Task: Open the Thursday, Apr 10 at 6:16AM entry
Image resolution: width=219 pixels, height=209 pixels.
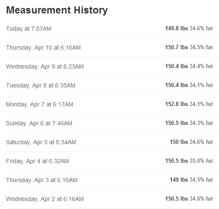Action: 112,48
